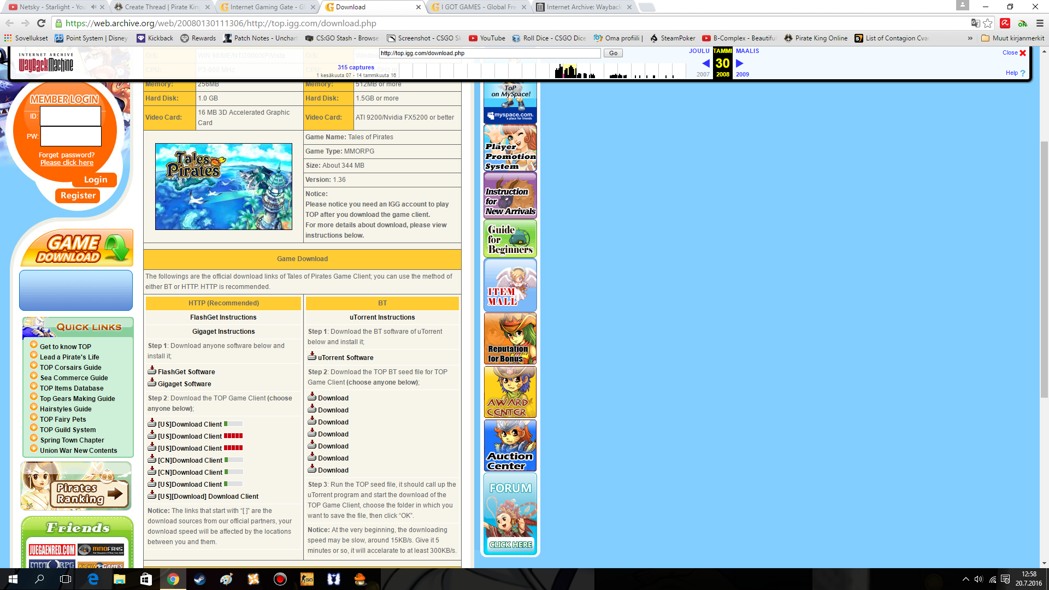This screenshot has width=1049, height=590.
Task: Open the Chrome hamburger menu
Action: (x=1040, y=23)
